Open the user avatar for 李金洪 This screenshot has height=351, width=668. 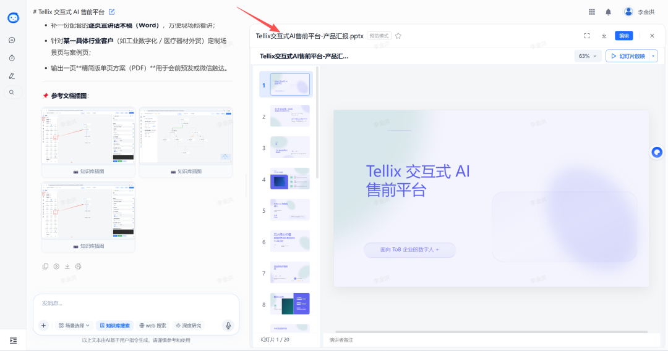pos(628,12)
